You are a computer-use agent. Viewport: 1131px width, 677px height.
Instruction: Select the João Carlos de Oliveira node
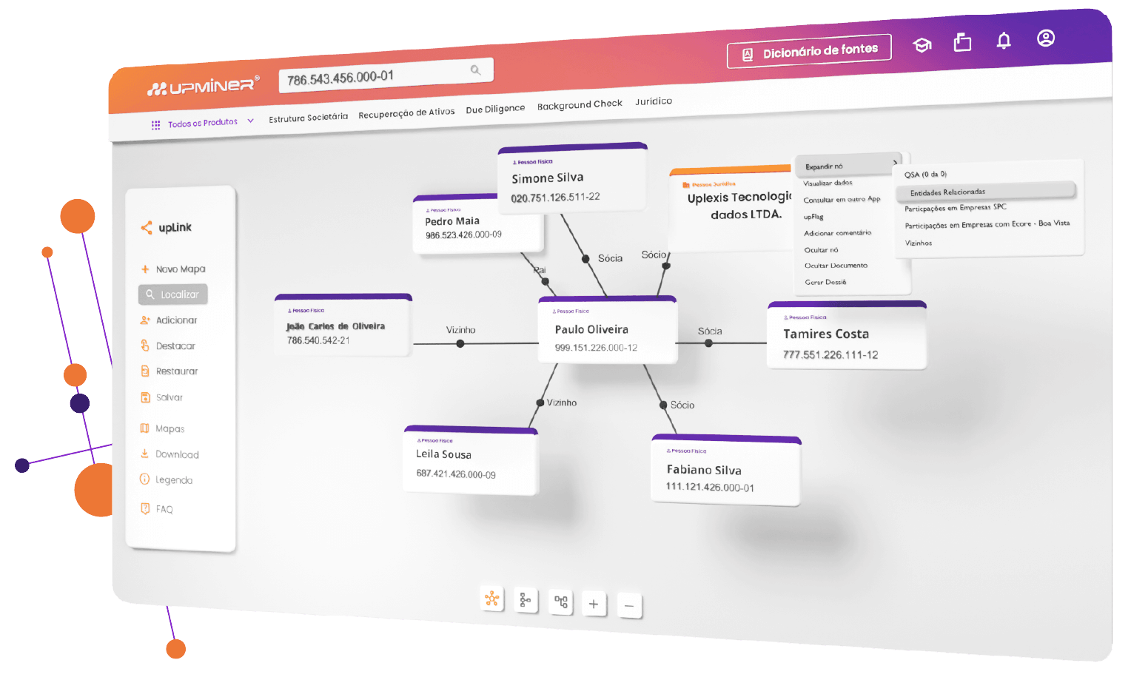(x=343, y=326)
